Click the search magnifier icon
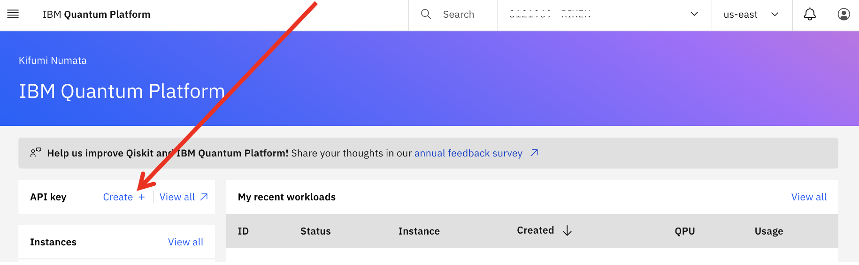This screenshot has width=859, height=265. point(426,15)
